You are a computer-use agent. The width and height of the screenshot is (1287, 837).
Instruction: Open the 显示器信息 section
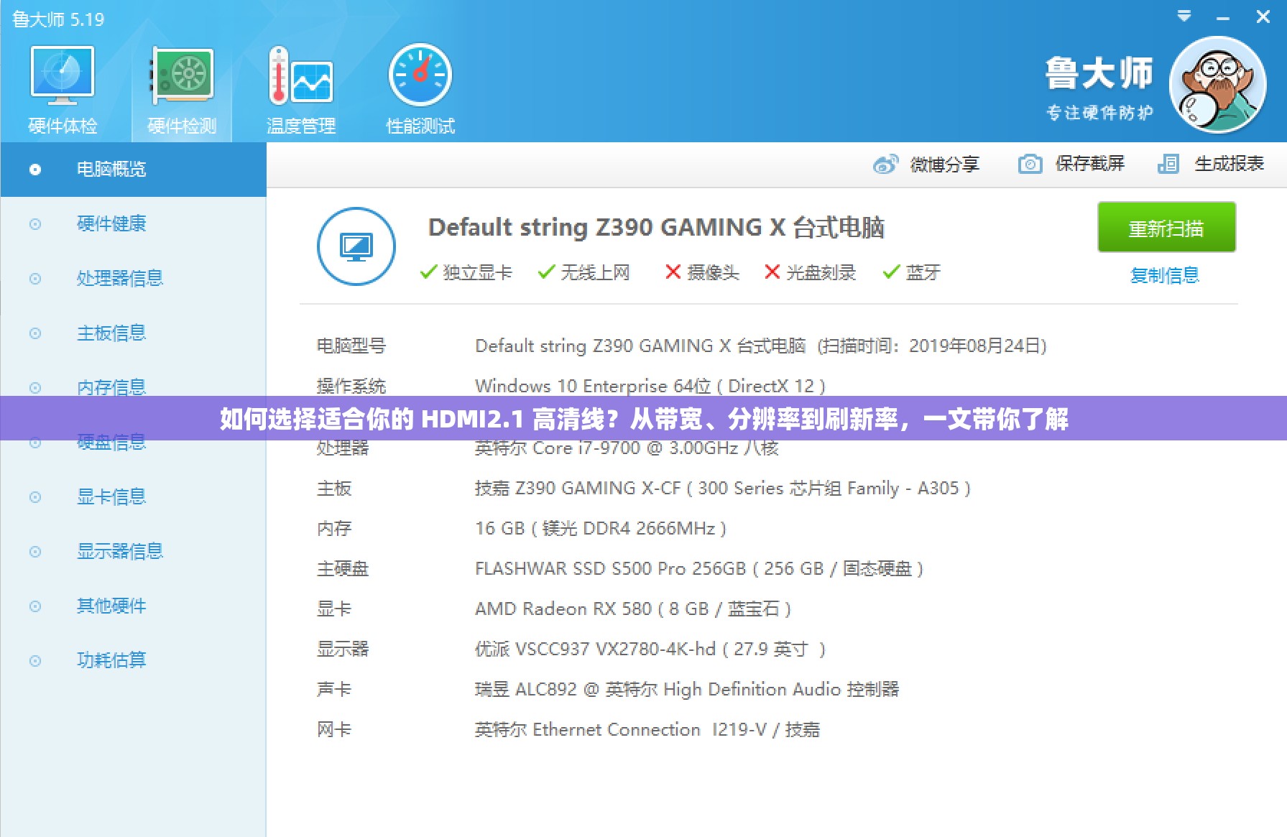click(120, 551)
